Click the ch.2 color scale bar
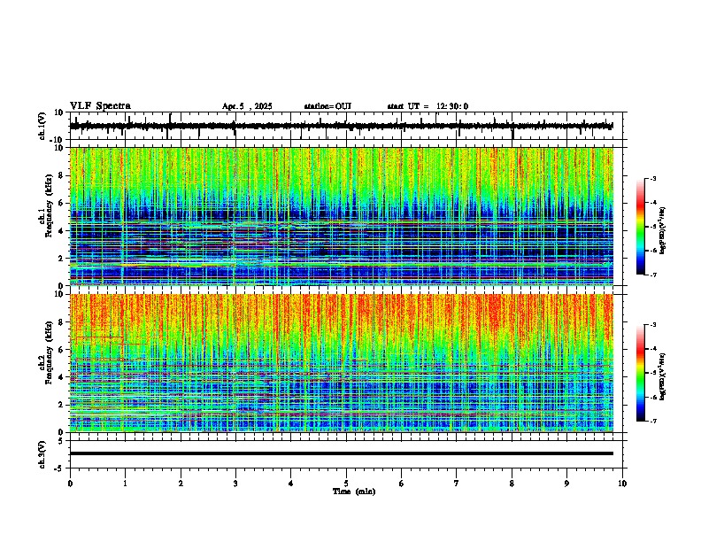This screenshot has width=701, height=542. click(640, 373)
